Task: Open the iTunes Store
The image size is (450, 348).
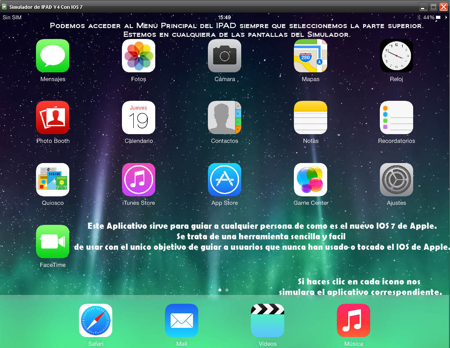Action: coord(138,179)
